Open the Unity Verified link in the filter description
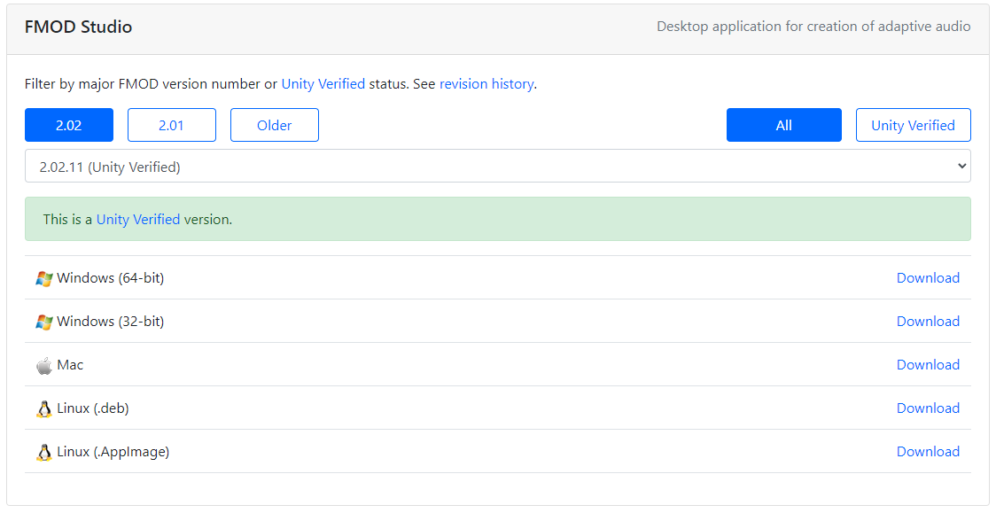996x513 pixels. [323, 84]
